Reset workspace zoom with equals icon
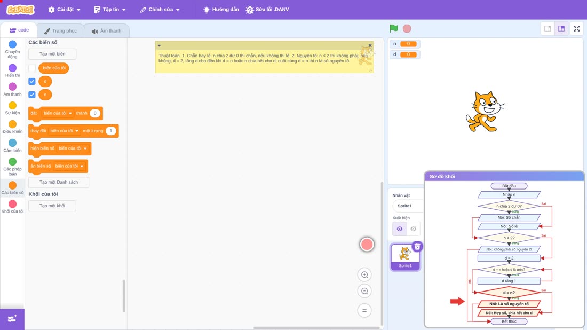Screen dimensions: 587x330 (x=364, y=311)
